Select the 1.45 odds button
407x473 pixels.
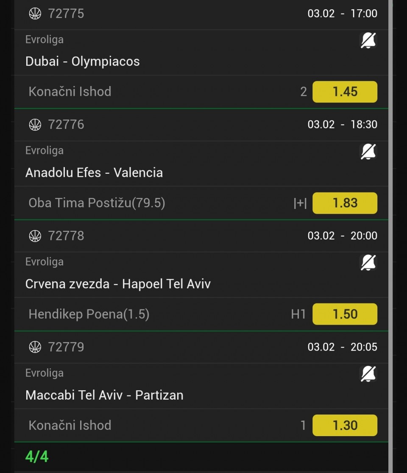(345, 92)
